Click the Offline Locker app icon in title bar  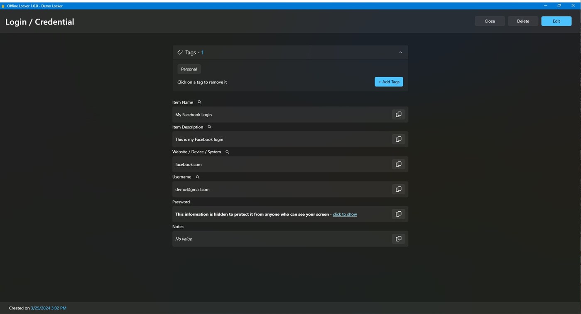3,6
